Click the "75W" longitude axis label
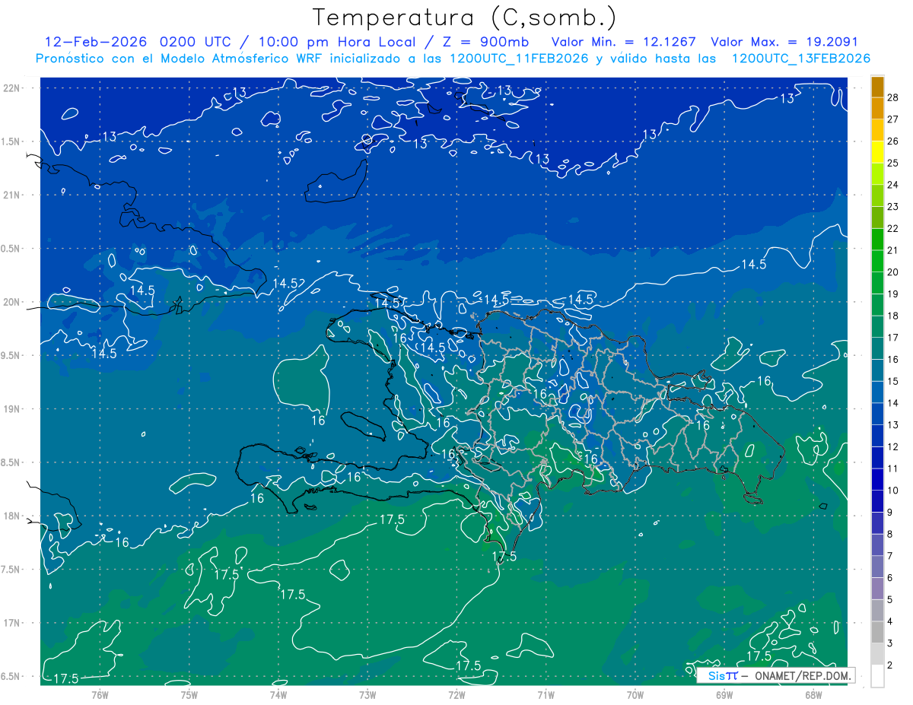The height and width of the screenshot is (705, 913). (x=189, y=694)
